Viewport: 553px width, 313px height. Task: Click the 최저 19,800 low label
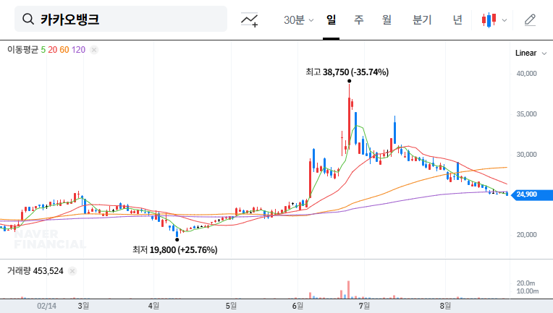point(175,250)
